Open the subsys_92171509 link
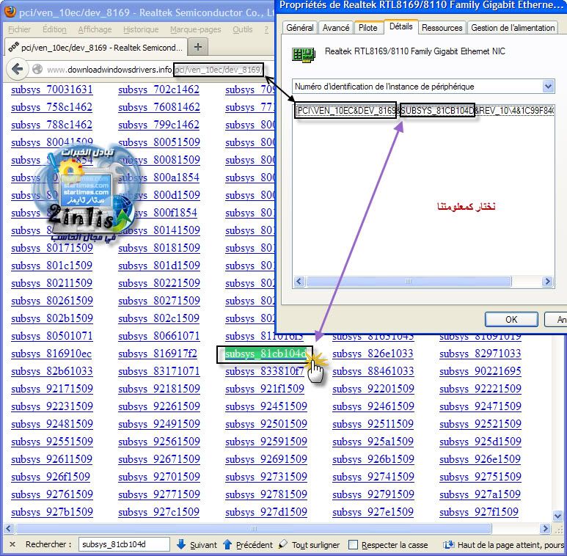Screen dimensions: 567x556 [x=51, y=389]
